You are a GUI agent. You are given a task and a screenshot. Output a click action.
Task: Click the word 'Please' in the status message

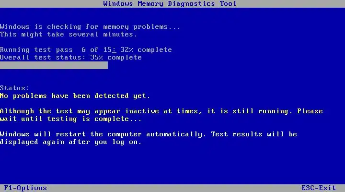click(310, 111)
